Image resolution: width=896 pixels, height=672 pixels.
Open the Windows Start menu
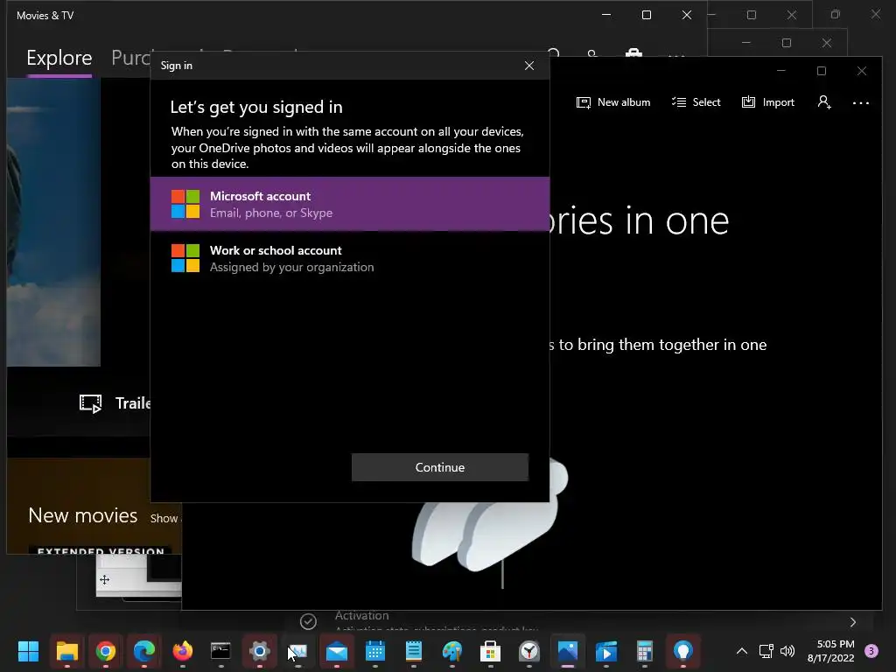(x=28, y=651)
